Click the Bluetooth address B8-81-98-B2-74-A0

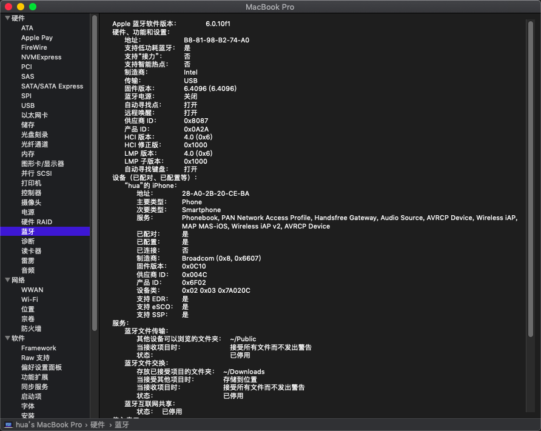(217, 40)
